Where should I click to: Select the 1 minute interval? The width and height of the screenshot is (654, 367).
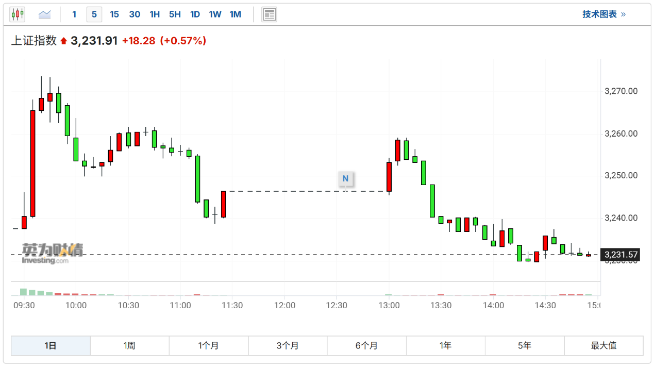click(74, 14)
